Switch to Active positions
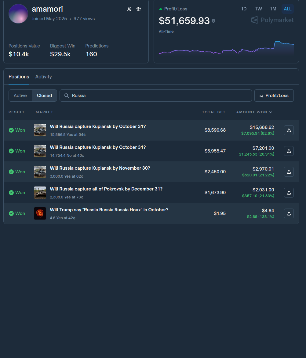This screenshot has height=358, width=306. tap(20, 96)
